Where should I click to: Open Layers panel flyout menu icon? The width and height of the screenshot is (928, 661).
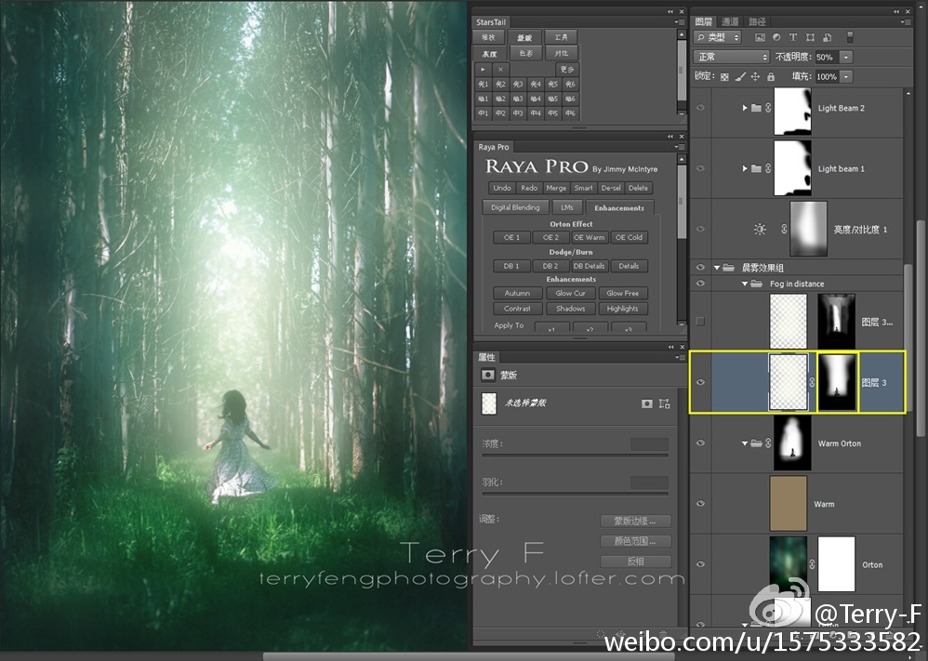pyautogui.click(x=905, y=22)
